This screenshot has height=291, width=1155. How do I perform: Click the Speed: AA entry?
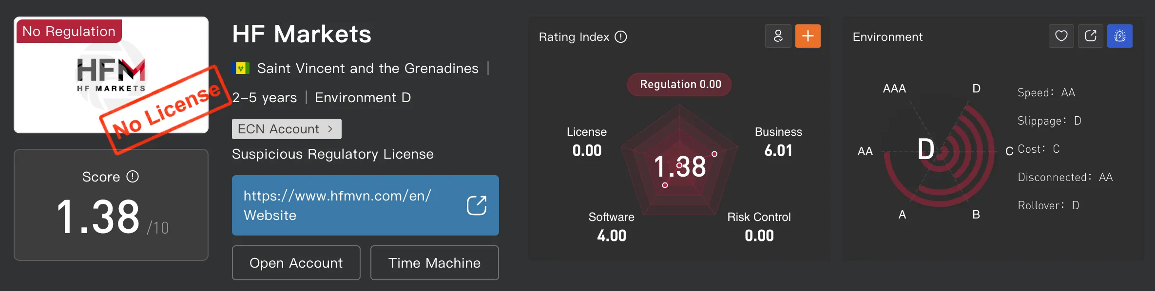tap(1046, 92)
